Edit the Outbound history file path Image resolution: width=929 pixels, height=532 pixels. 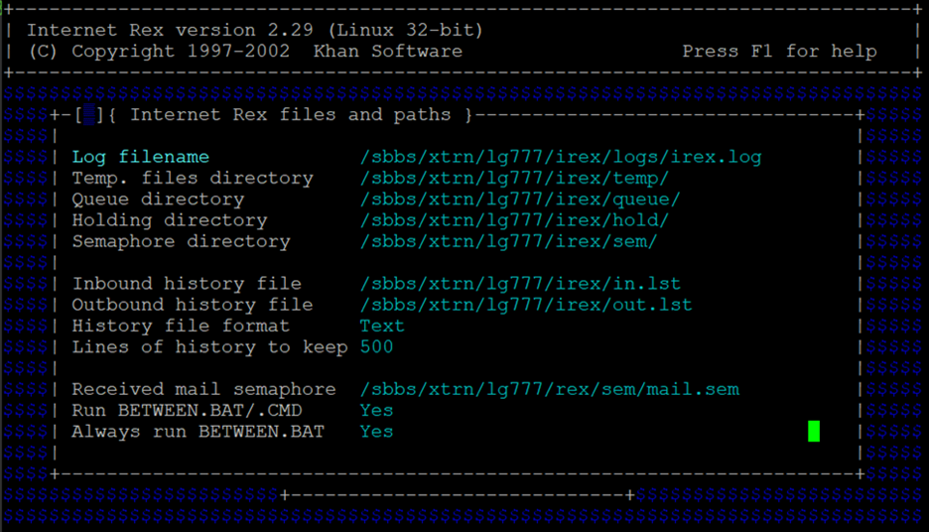tap(525, 305)
